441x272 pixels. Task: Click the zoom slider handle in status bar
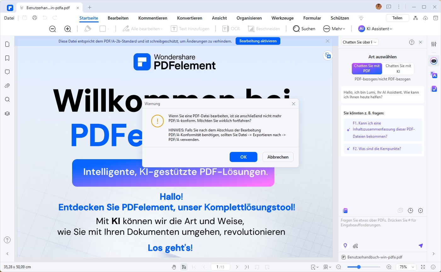tap(358, 267)
